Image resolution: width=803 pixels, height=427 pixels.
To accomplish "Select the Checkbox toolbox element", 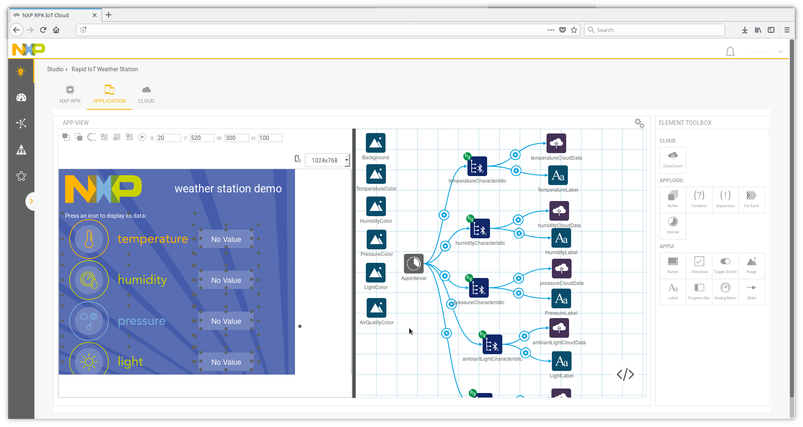I will 699,265.
